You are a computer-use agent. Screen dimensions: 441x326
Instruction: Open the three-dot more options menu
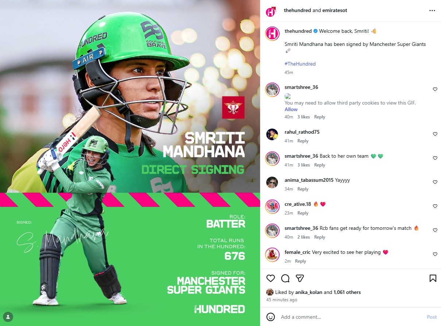click(432, 11)
